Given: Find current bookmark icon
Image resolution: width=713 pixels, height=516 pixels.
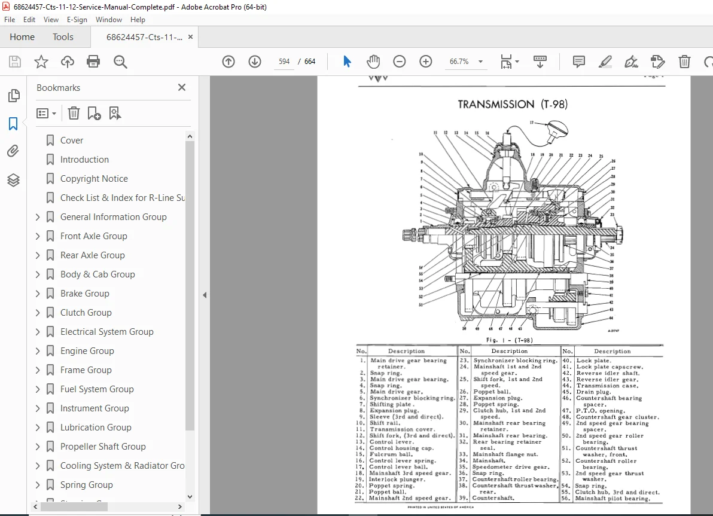Looking at the screenshot, I should [x=115, y=113].
